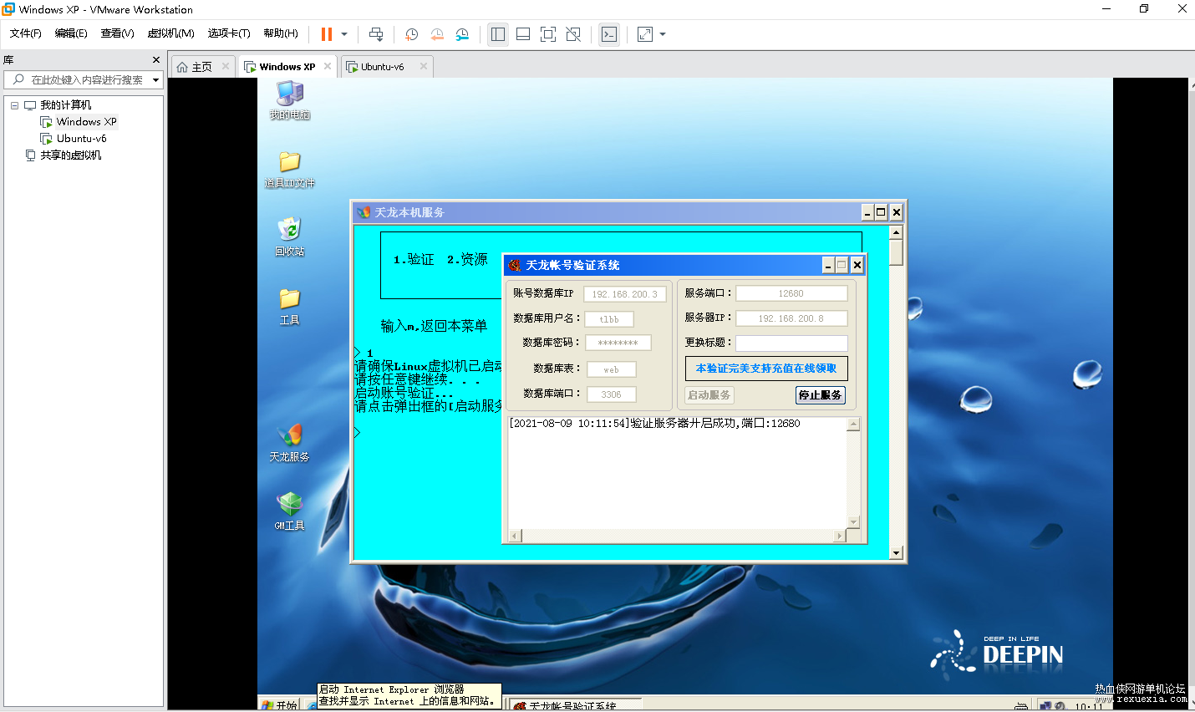
Task: Click the 开始 Start button
Action: point(280,704)
